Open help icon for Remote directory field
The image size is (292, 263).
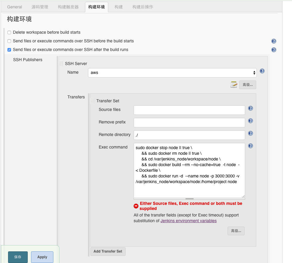point(251,133)
